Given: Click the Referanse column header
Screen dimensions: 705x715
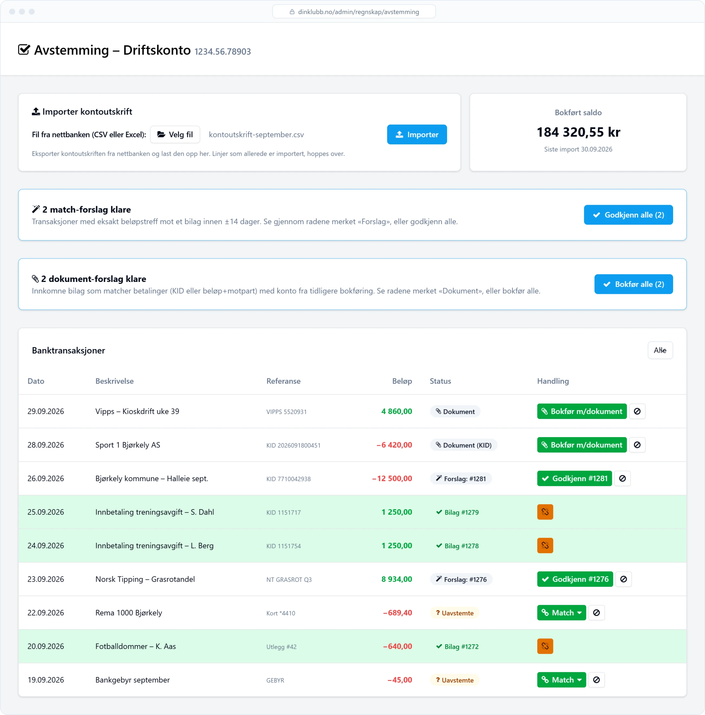Looking at the screenshot, I should 283,381.
